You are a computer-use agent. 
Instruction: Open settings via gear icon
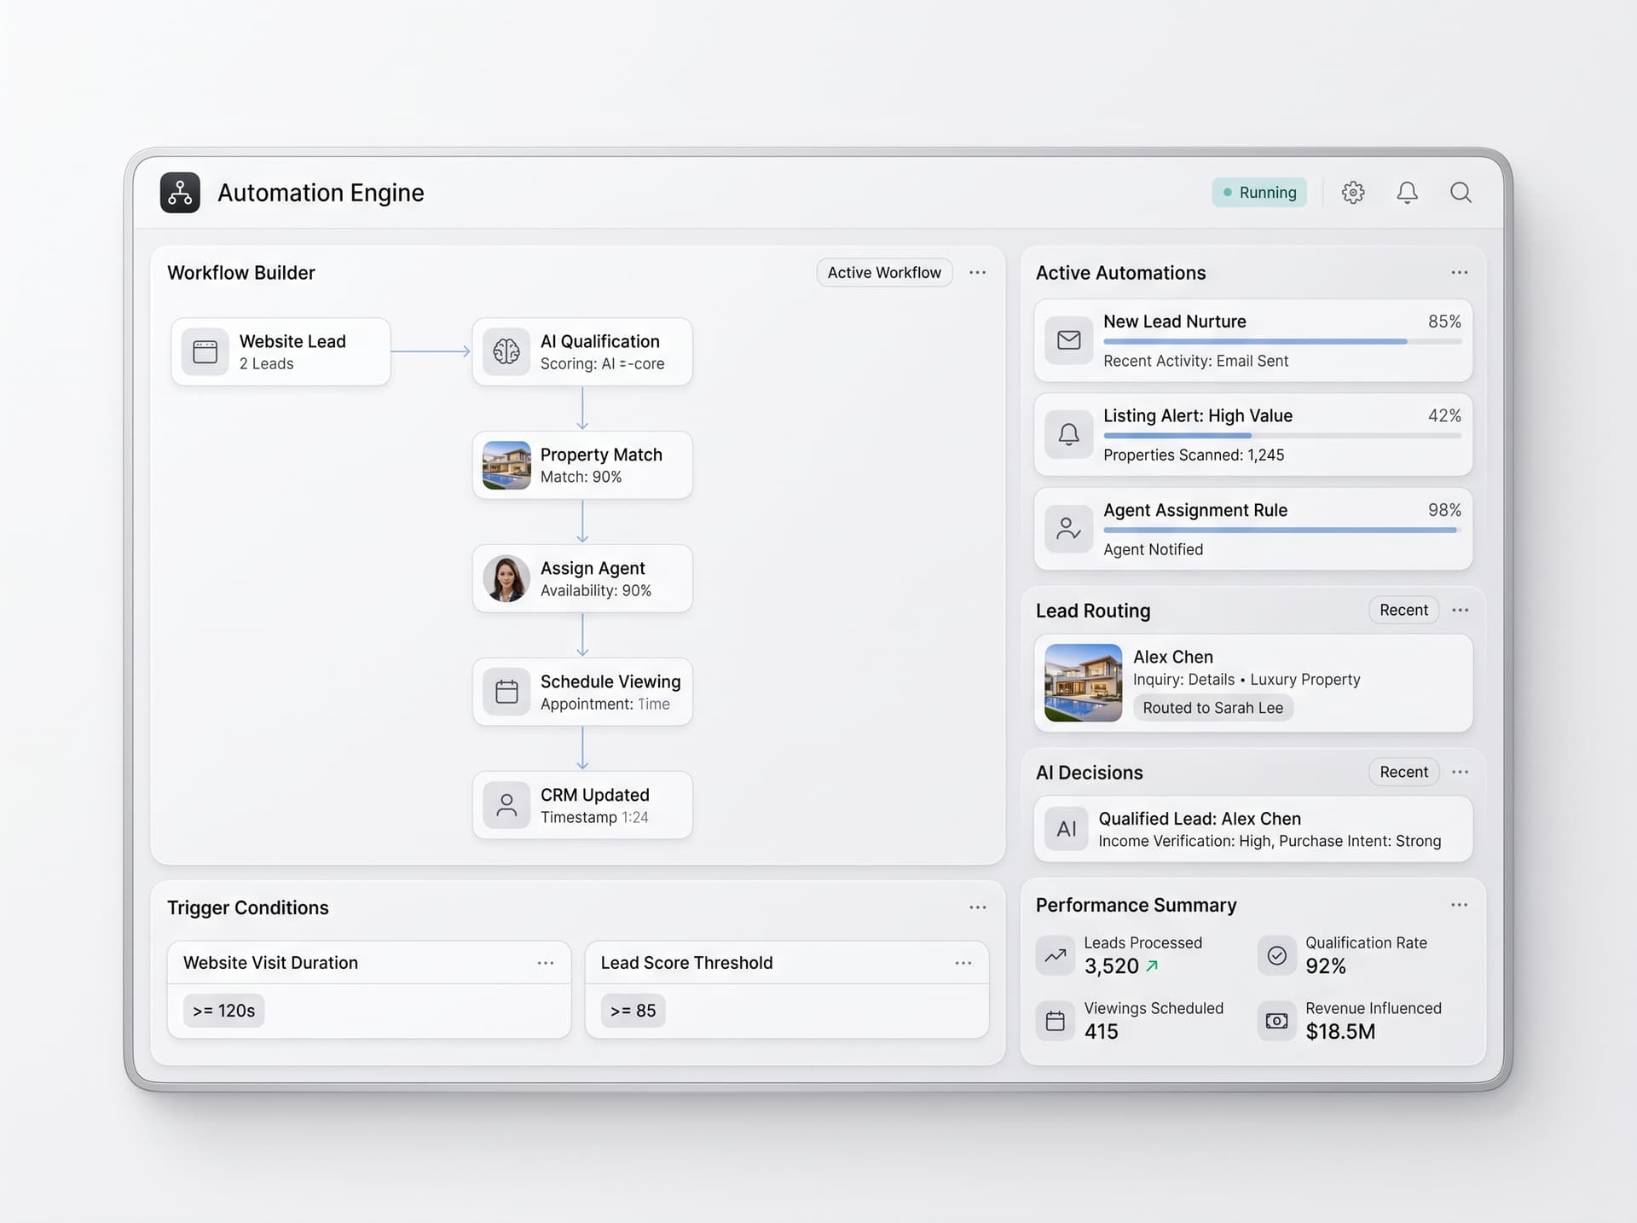point(1352,193)
